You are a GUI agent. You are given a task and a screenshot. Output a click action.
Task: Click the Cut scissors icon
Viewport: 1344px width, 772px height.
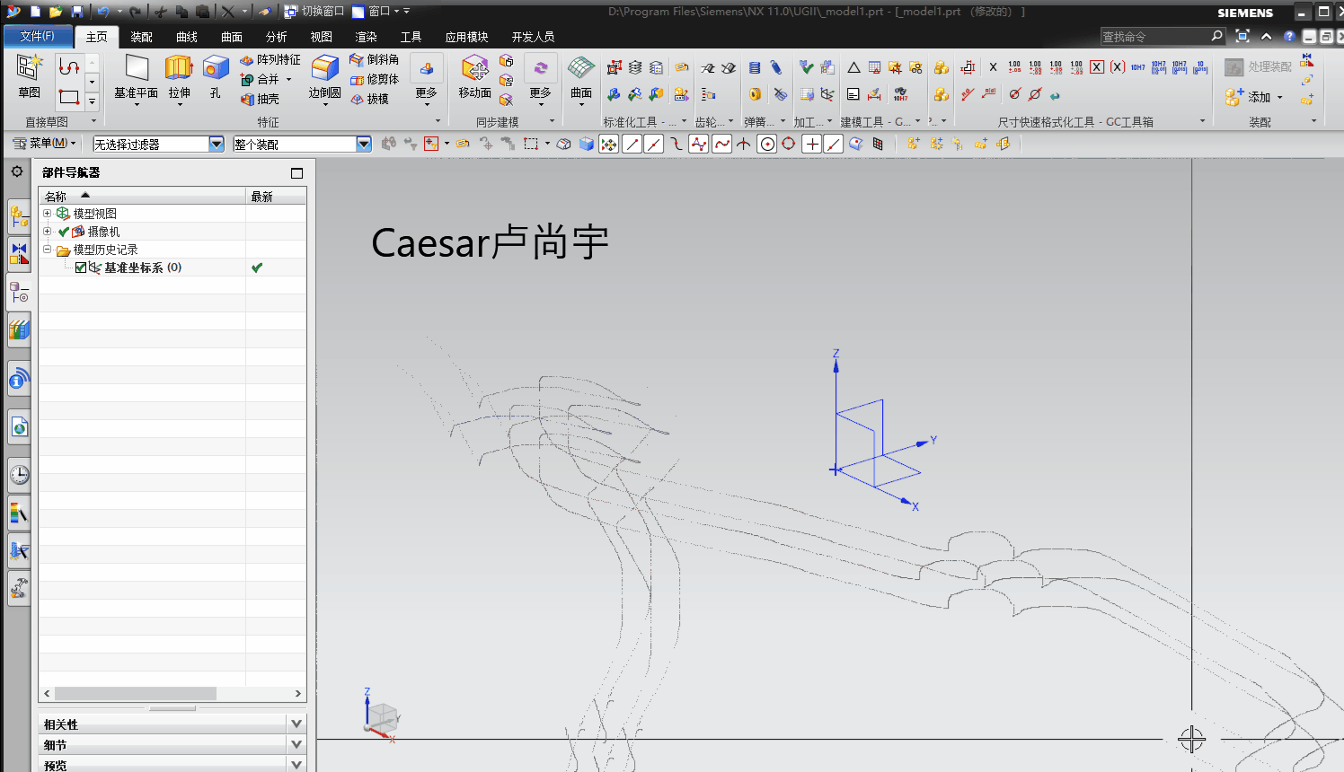pyautogui.click(x=160, y=12)
